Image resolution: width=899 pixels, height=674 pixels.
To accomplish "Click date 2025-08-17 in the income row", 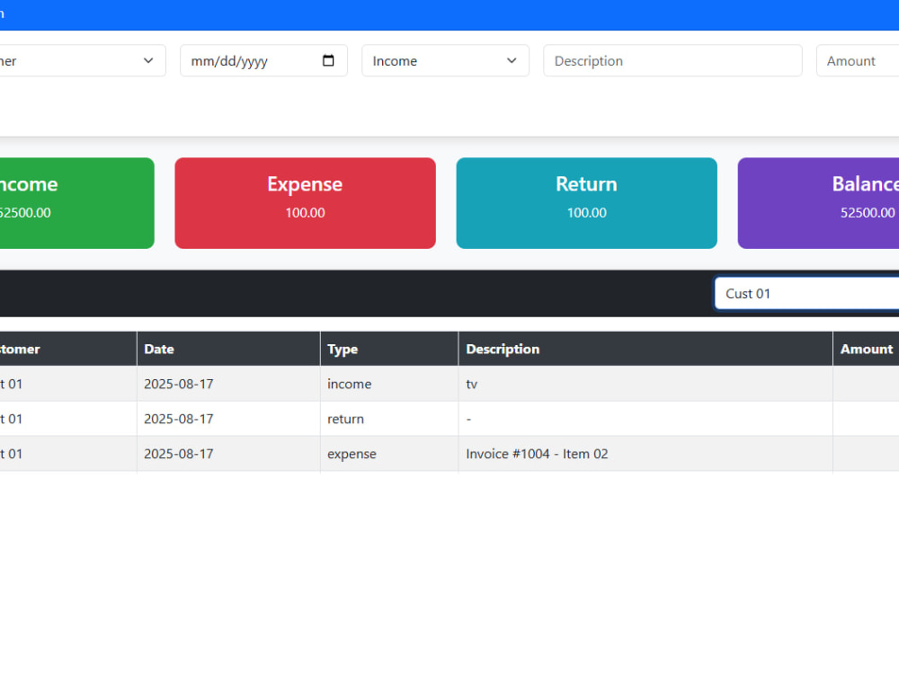I will click(x=178, y=384).
